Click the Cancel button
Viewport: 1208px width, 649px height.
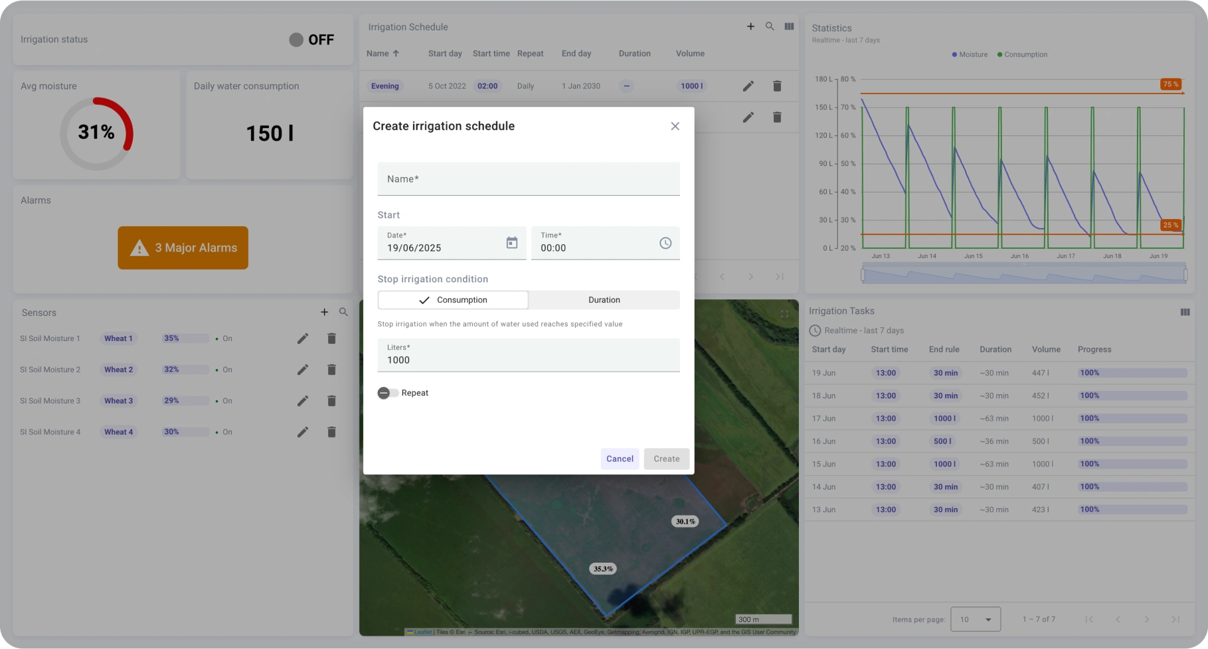tap(619, 459)
